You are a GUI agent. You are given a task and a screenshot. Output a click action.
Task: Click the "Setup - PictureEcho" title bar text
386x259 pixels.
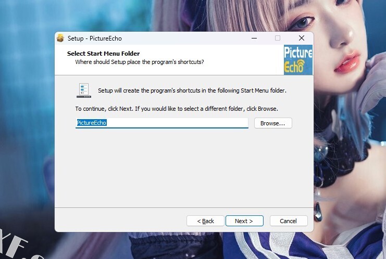coord(94,38)
